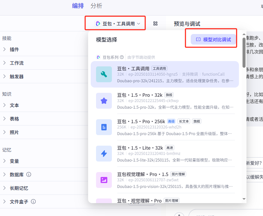Expand the 触发器 section
Screen dimensions: 263x216
[5, 77]
